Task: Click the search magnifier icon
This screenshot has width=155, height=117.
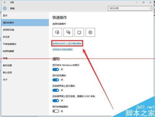Action: (150, 8)
